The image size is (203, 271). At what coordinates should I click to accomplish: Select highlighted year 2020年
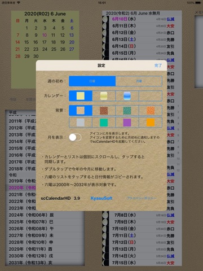[x=21, y=187]
